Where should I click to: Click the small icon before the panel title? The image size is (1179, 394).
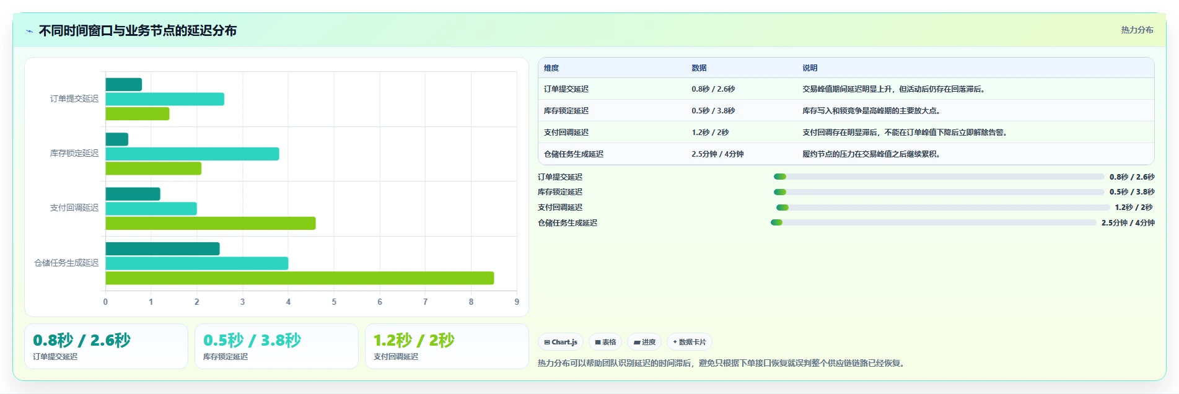(x=29, y=31)
